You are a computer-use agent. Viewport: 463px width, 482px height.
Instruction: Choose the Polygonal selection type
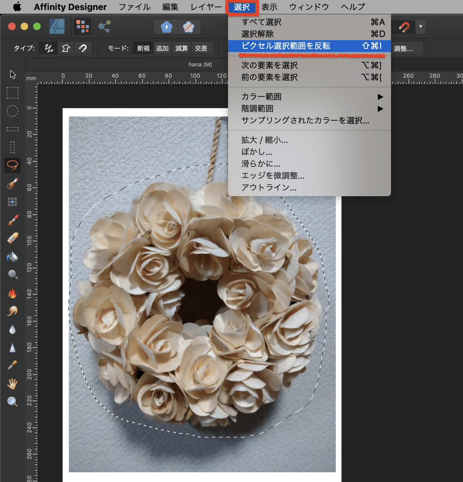coord(66,48)
